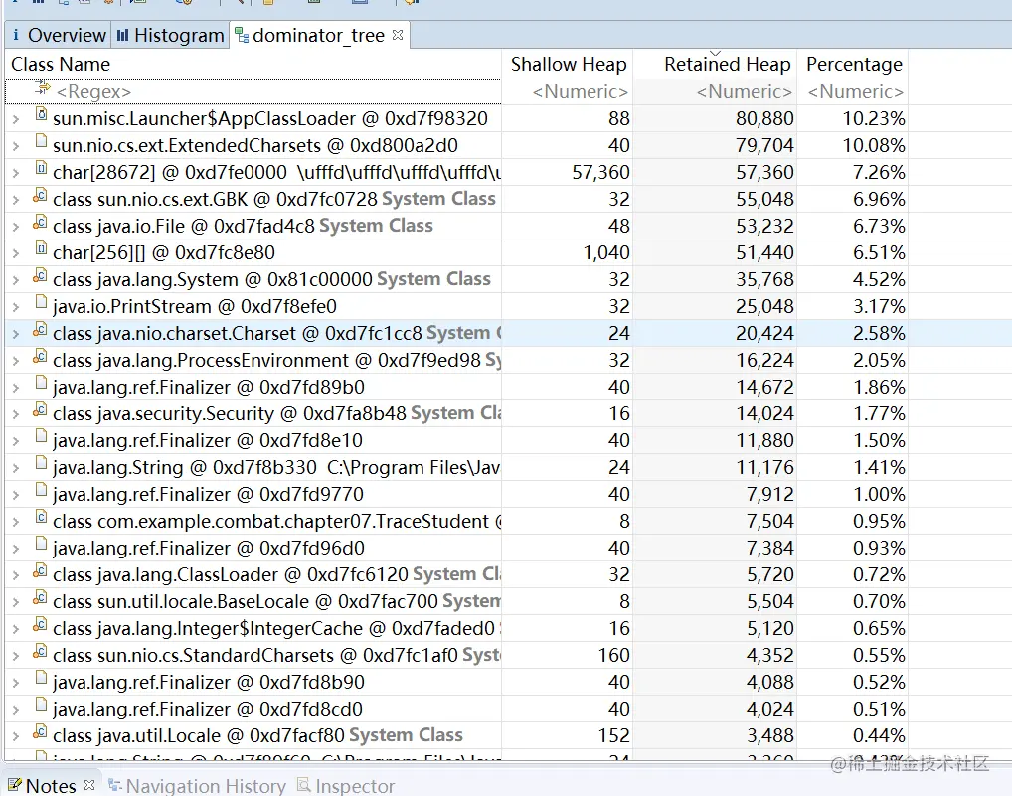1012x796 pixels.
Task: Click shallow heap value 1,040
Action: coord(606,252)
